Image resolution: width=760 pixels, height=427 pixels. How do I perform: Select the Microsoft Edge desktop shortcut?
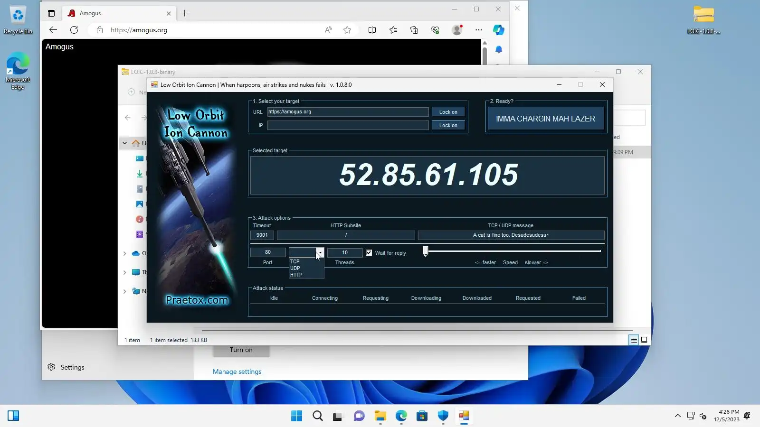point(18,71)
